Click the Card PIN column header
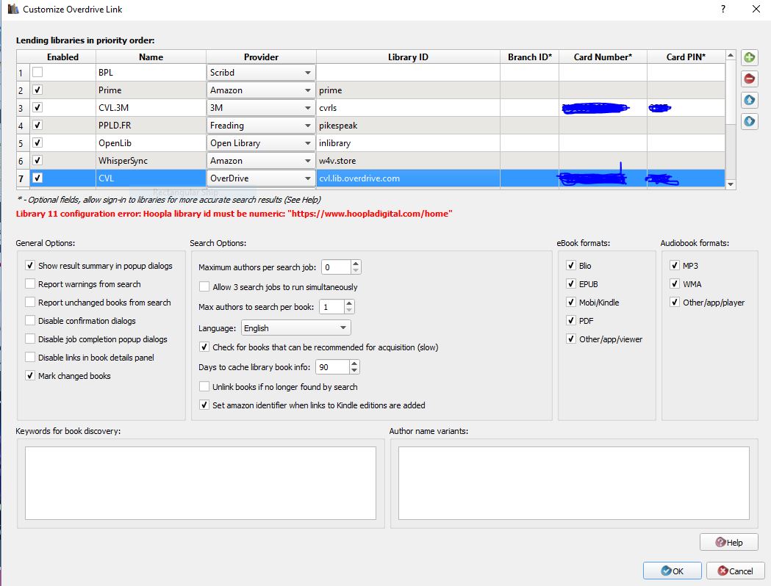Screen dimensions: 771x586 point(686,57)
